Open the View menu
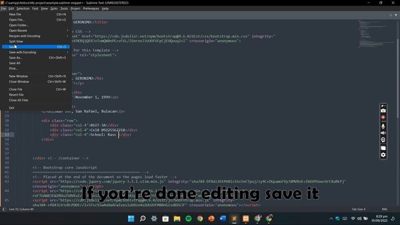The height and width of the screenshot is (225, 400). [x=44, y=8]
